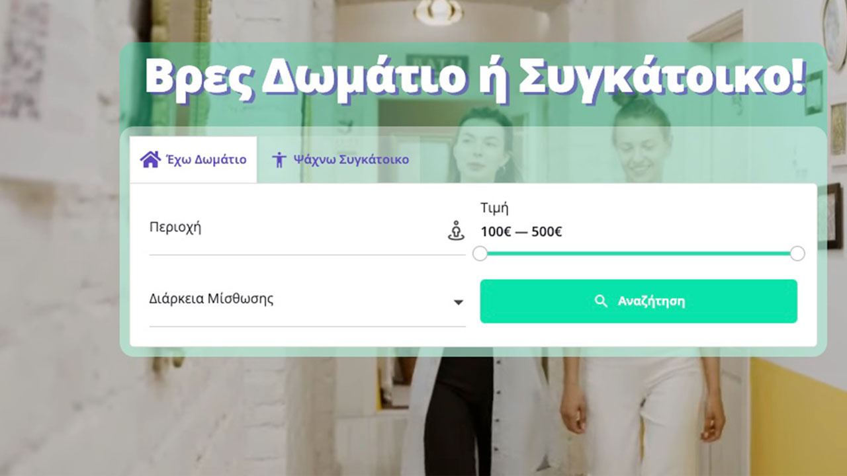The image size is (847, 476).
Task: Switch to the Έχω Δωμάτιο tab
Action: 193,159
